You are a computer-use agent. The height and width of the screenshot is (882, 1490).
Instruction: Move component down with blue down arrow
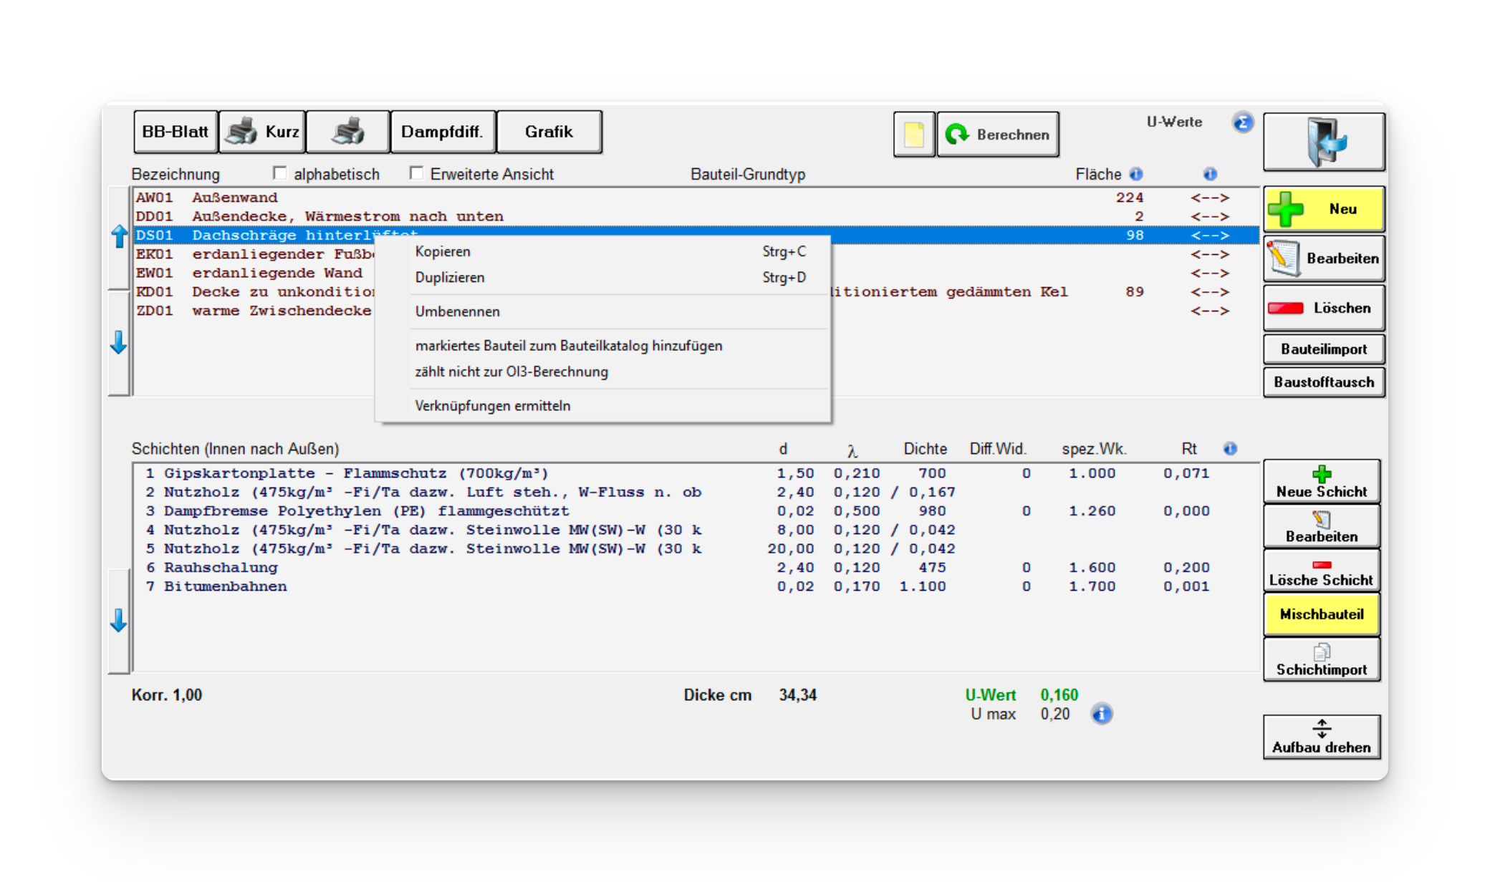[119, 343]
